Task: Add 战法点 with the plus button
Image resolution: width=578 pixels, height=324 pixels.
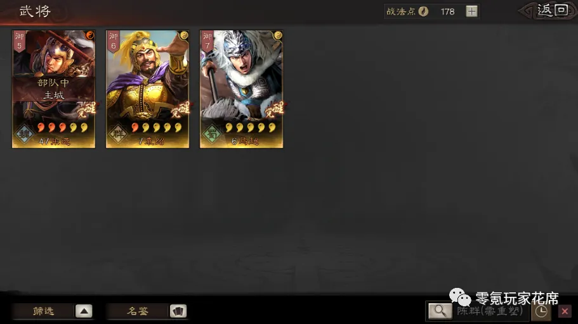Action: tap(471, 11)
